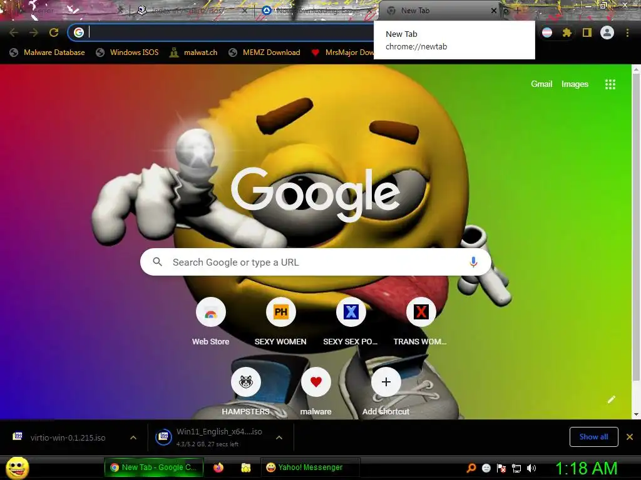Screen dimensions: 641x480
Task: Open Google Images link
Action: (x=575, y=84)
